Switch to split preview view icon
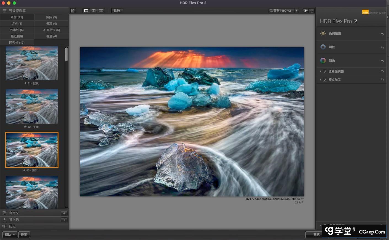The image size is (389, 240). 93,11
